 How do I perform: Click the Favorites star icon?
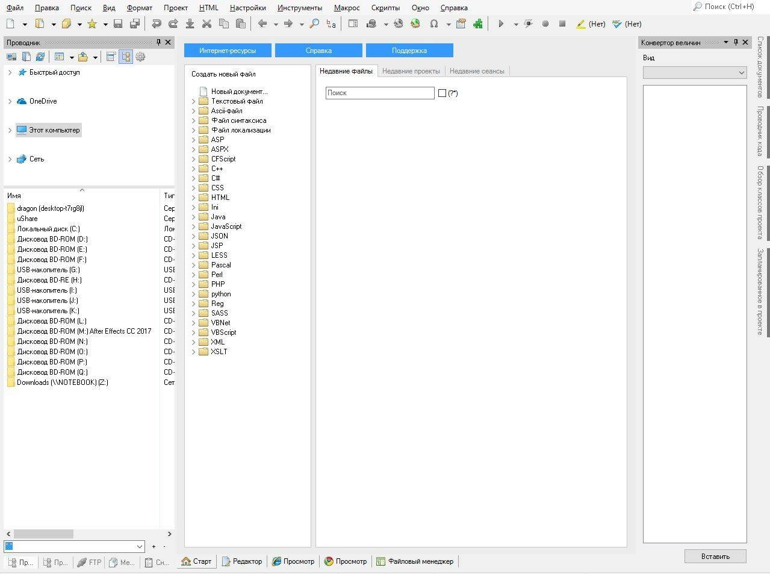pyautogui.click(x=92, y=23)
